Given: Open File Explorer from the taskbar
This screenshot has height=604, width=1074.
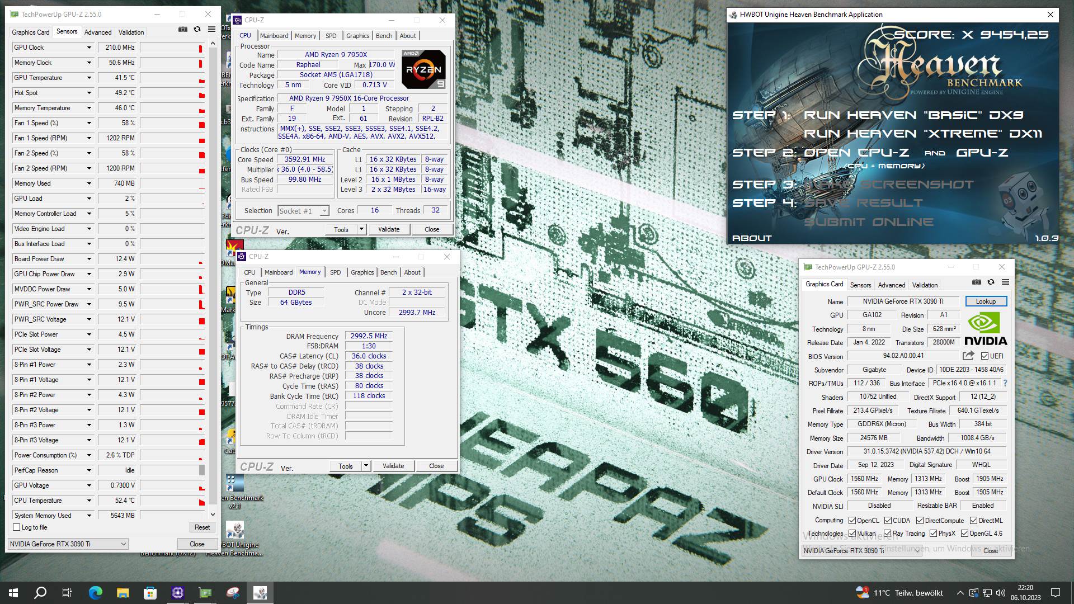Looking at the screenshot, I should (123, 593).
